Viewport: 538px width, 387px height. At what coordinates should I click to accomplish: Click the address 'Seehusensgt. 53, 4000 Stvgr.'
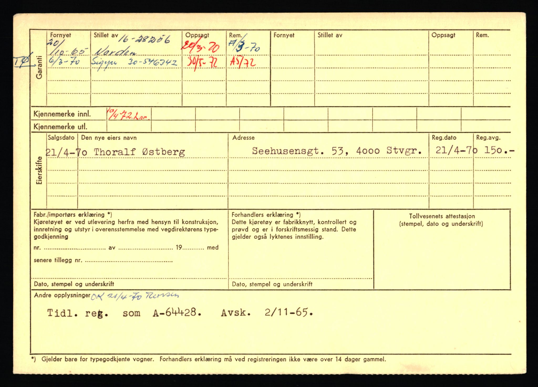click(x=337, y=151)
